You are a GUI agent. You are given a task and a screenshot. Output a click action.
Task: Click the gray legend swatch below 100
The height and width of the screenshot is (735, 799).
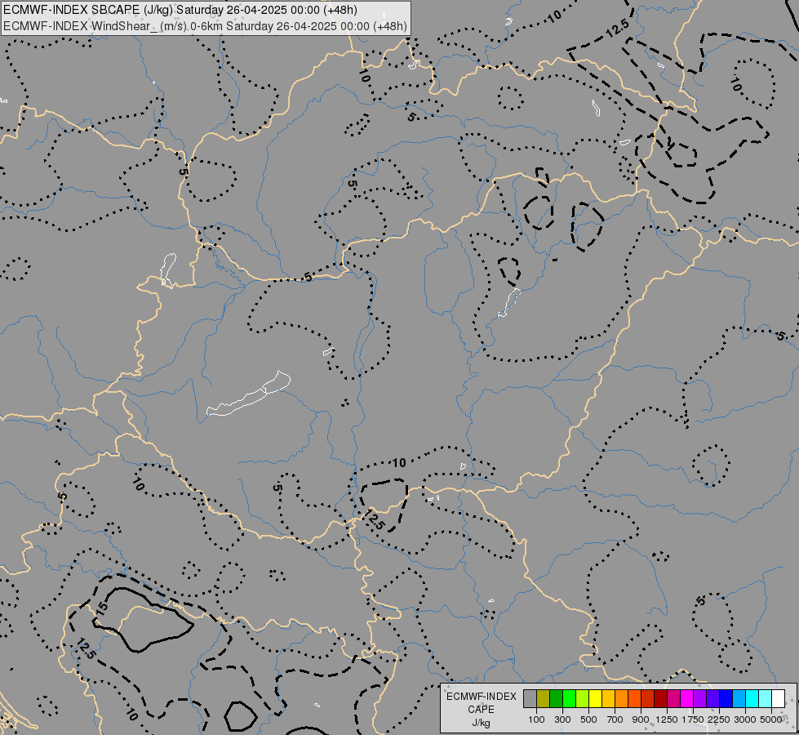pos(530,698)
